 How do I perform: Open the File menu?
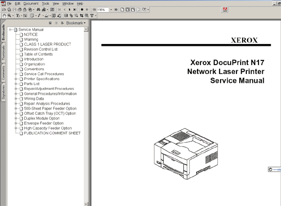(x=9, y=3)
